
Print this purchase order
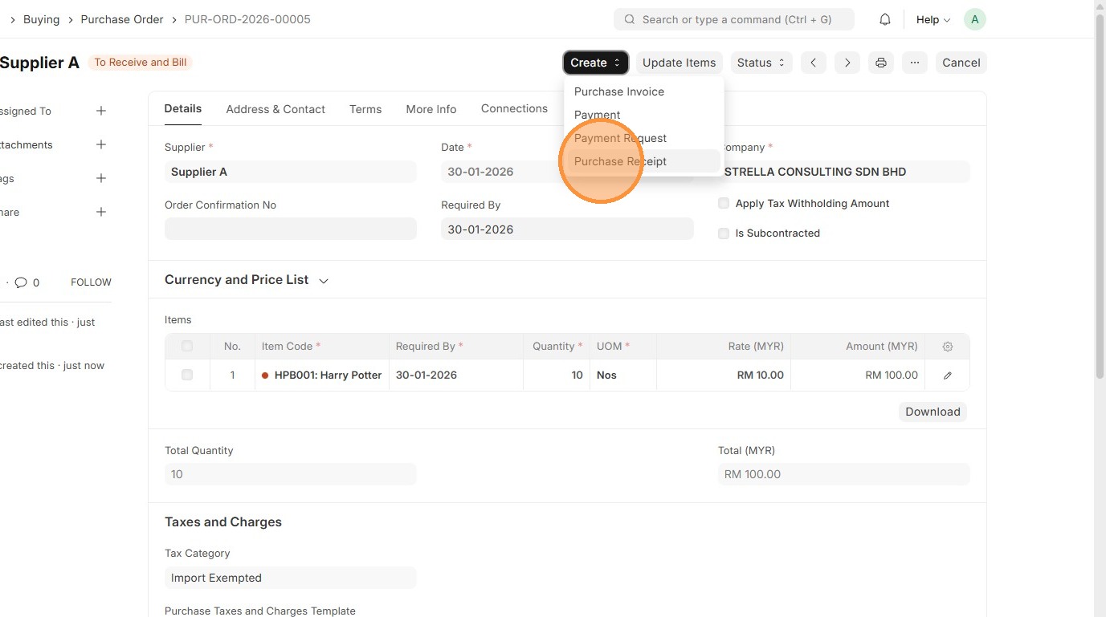tap(881, 63)
